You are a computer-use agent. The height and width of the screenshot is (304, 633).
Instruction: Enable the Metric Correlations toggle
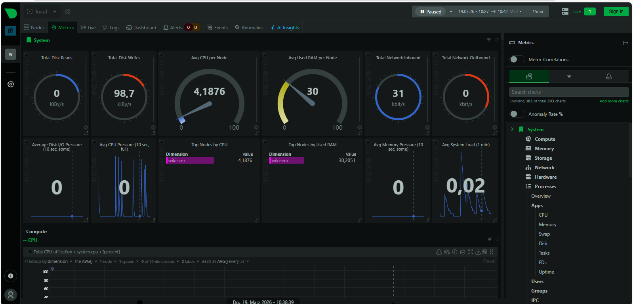(x=517, y=59)
